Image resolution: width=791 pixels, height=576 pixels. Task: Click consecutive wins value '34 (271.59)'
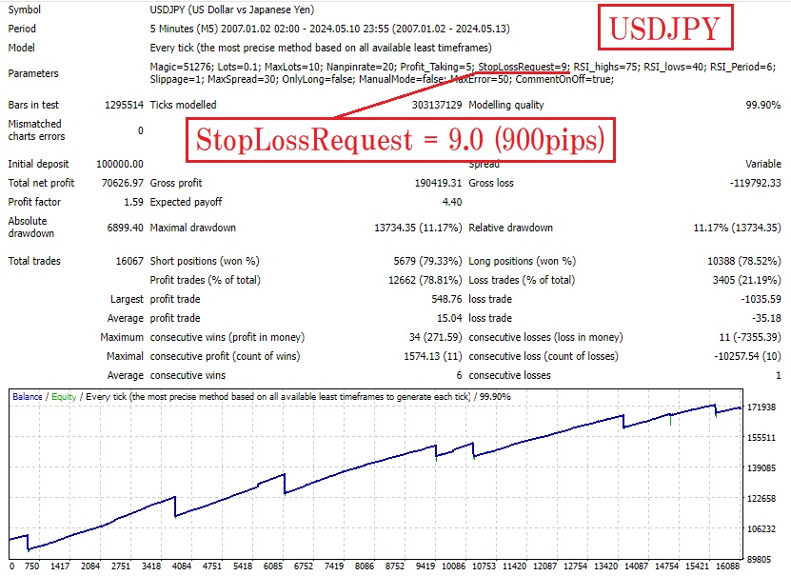[435, 337]
